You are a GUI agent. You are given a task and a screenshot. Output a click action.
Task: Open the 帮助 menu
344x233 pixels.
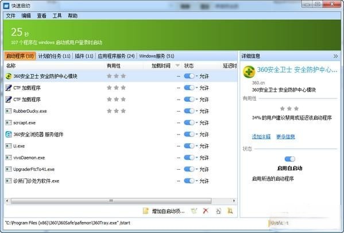72,16
